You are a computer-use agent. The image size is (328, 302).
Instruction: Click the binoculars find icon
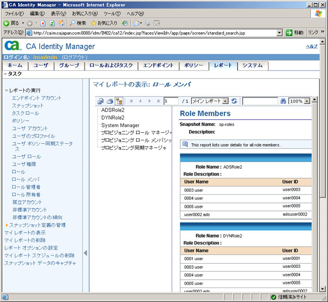pos(283,101)
